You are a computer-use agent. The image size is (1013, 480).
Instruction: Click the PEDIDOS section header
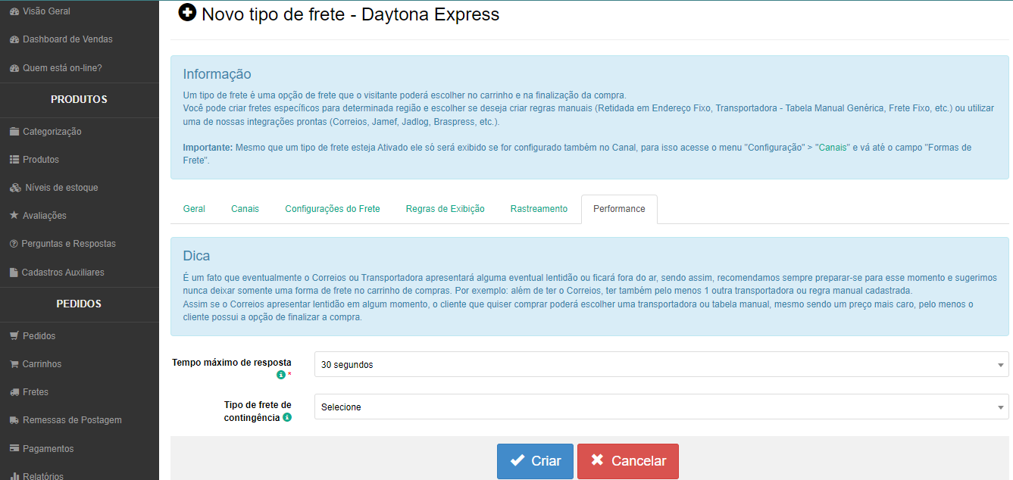coord(79,304)
